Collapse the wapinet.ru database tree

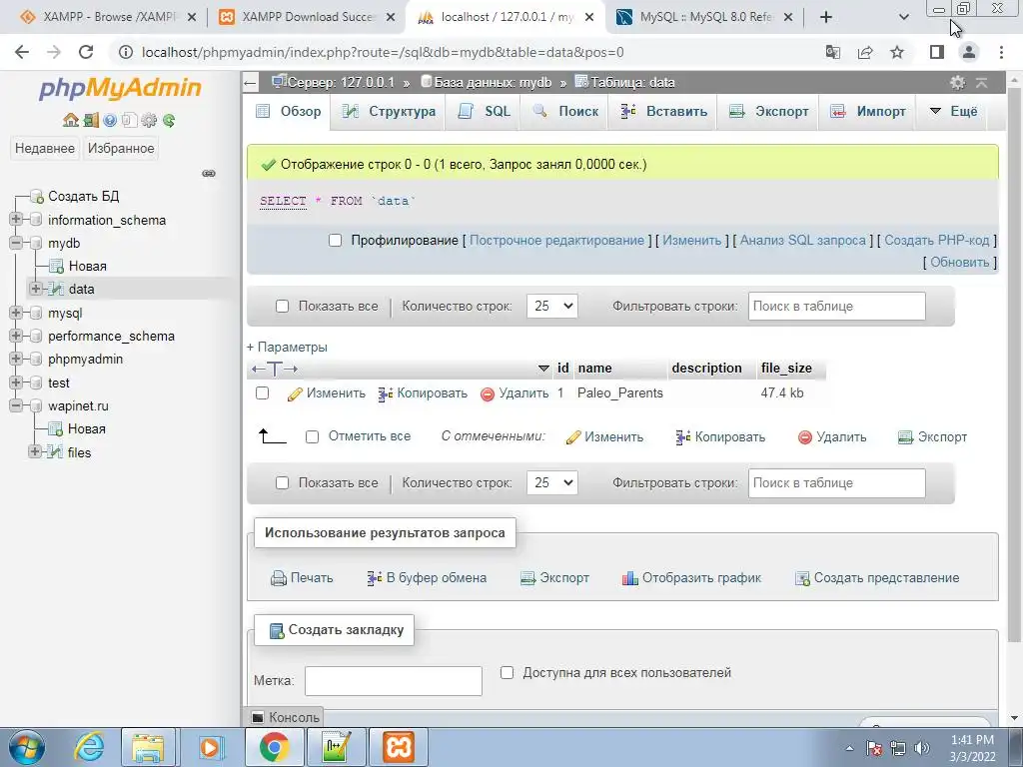coord(16,405)
